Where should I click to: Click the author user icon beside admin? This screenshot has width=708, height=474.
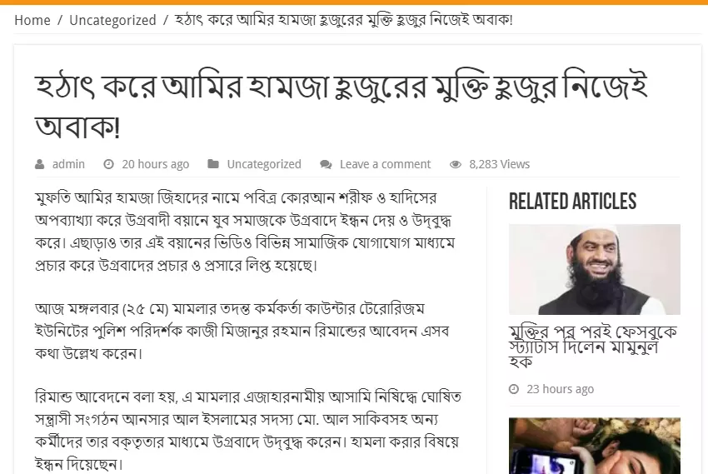[40, 164]
